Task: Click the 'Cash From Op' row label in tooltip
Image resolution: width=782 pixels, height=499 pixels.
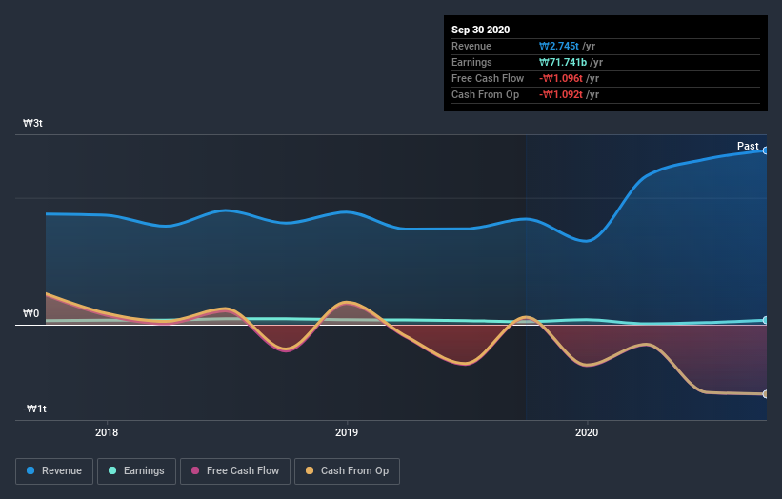Action: (x=485, y=94)
